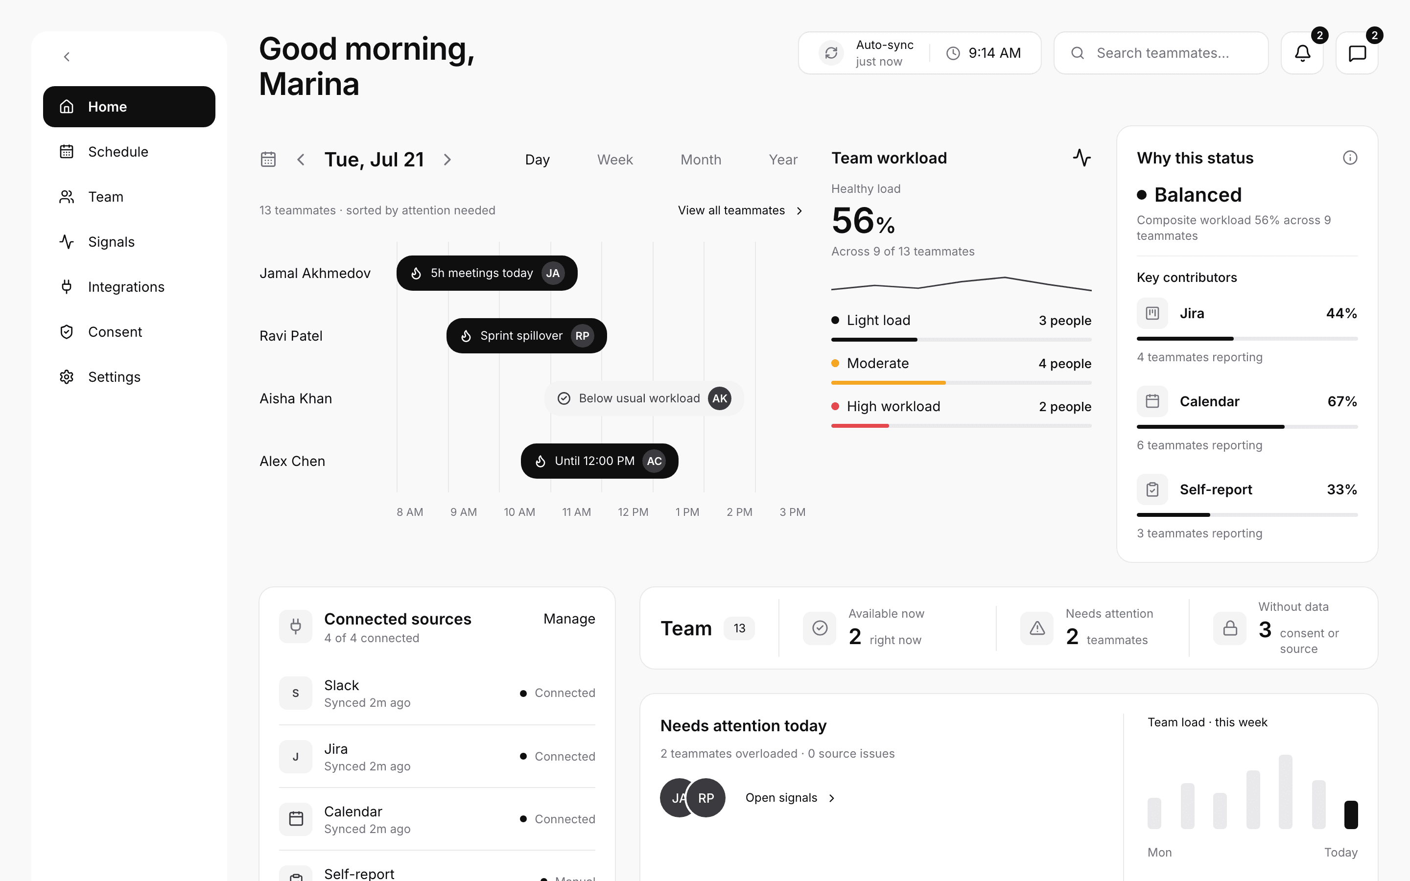
Task: Select Alex's Until 12:00 PM block
Action: pyautogui.click(x=600, y=461)
